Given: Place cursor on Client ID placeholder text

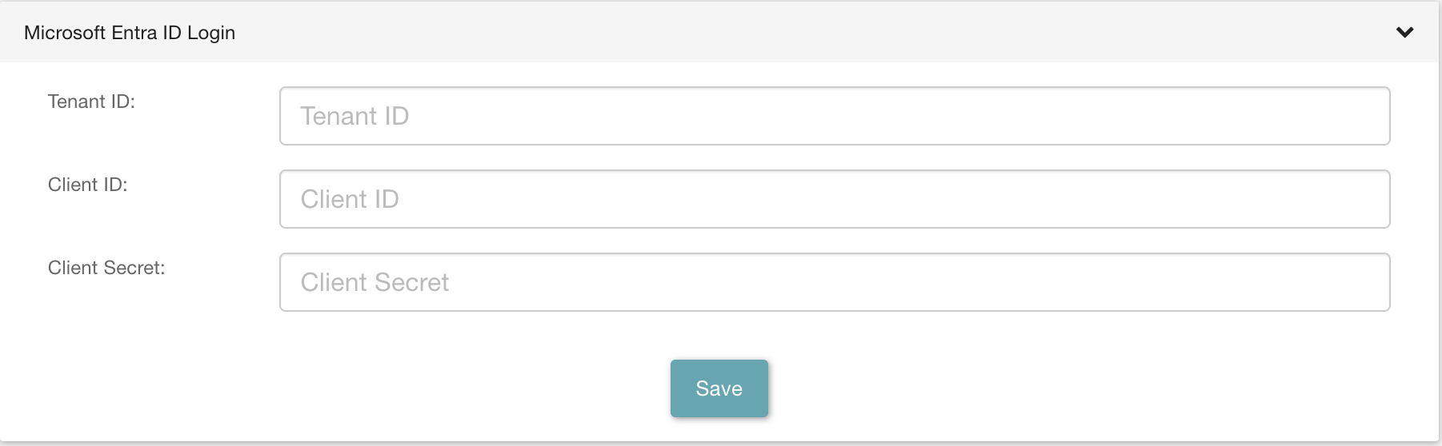Looking at the screenshot, I should [350, 200].
